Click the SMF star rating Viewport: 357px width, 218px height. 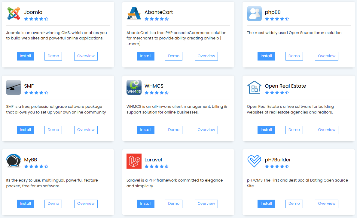tap(36, 93)
